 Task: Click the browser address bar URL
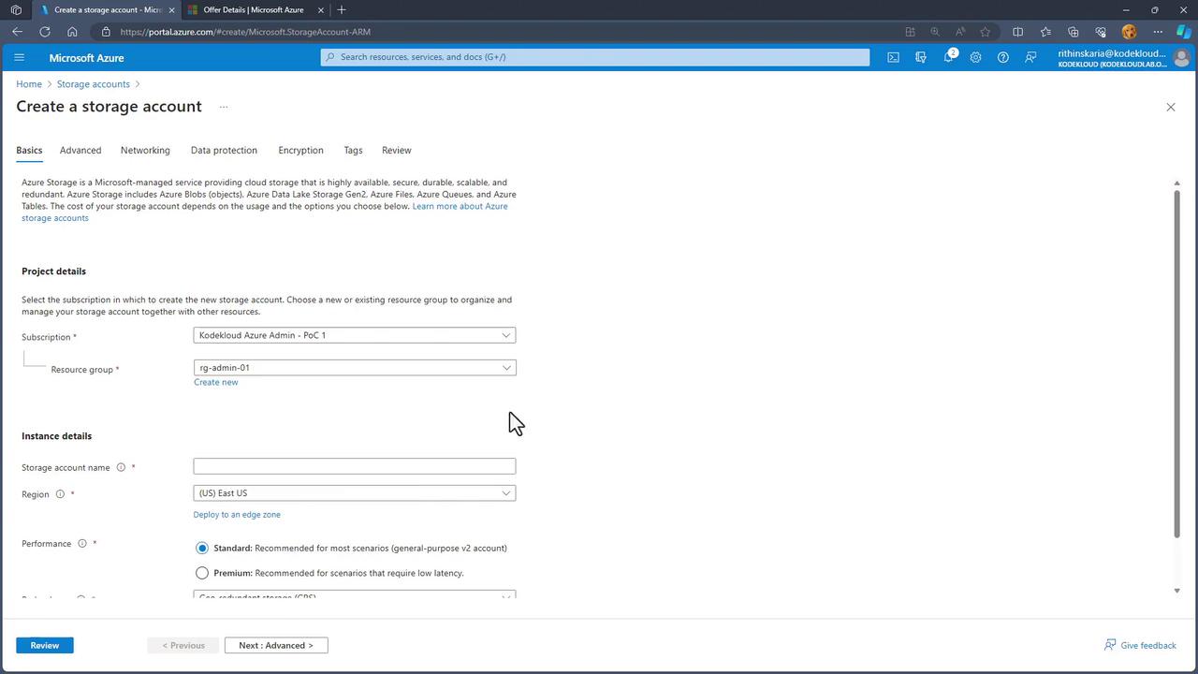tap(245, 32)
